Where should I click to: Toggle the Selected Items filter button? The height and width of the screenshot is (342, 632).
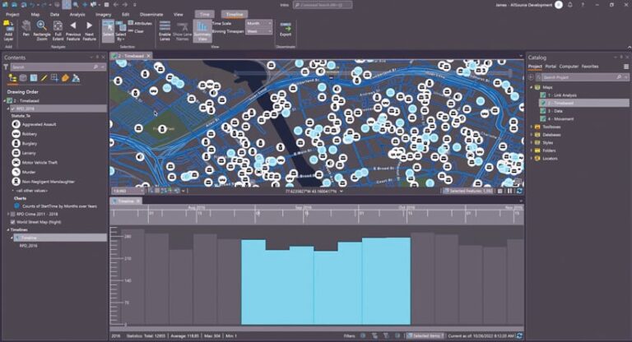pos(425,335)
